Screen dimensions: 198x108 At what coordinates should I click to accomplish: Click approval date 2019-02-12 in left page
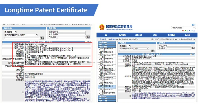pyautogui.click(x=30, y=76)
